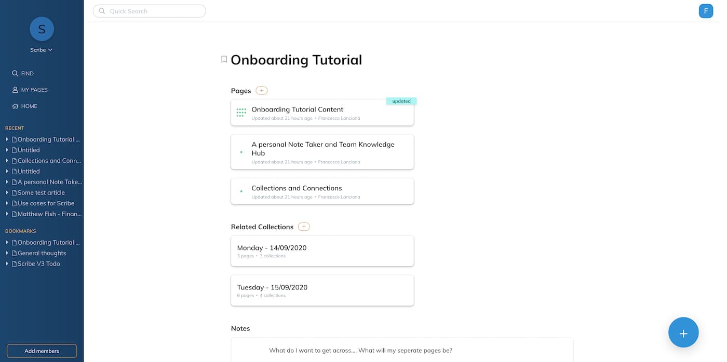Click the magnifier icon in Quick Search

pos(102,11)
